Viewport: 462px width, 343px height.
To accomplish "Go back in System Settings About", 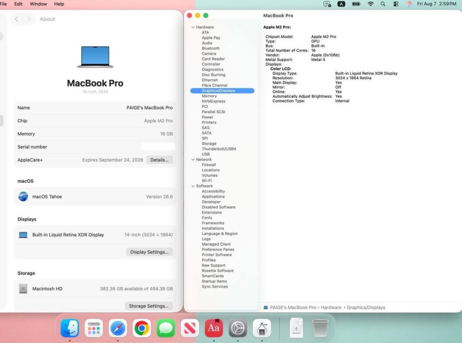I will coord(17,19).
